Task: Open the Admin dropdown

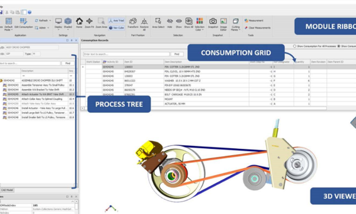Action: 42,28
